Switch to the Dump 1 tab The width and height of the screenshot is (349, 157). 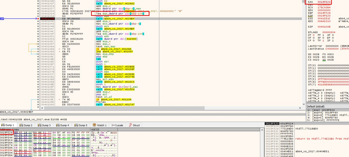8,125
